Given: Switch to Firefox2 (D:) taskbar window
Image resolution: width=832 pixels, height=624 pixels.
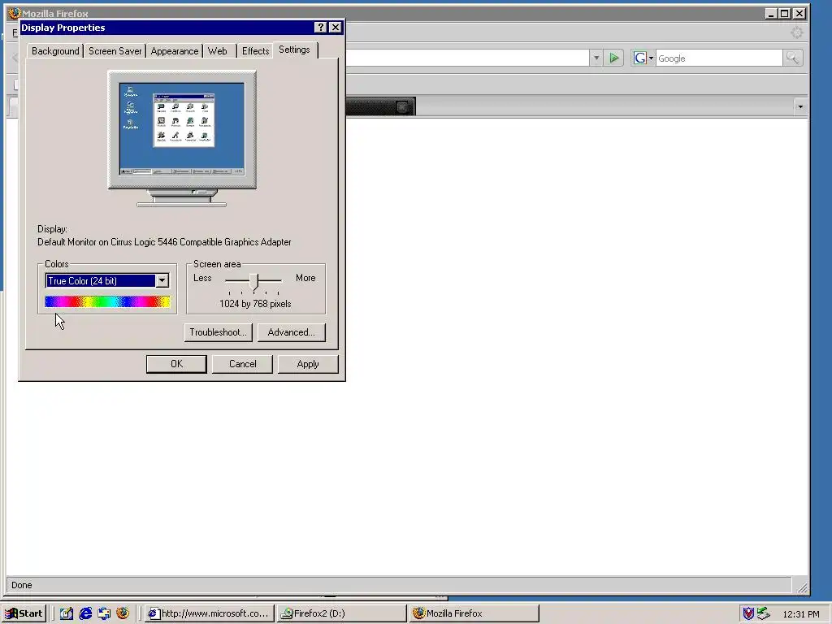Looking at the screenshot, I should (342, 613).
